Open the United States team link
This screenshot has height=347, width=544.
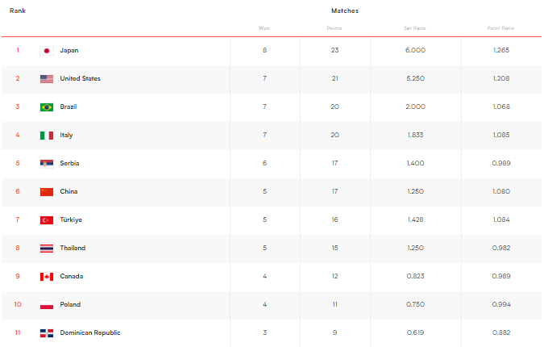(x=80, y=79)
